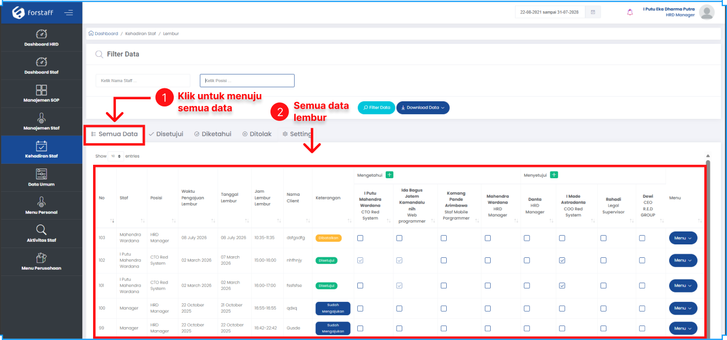Check Rahadi checkbox in row 102
727x340 pixels.
[x=603, y=260]
